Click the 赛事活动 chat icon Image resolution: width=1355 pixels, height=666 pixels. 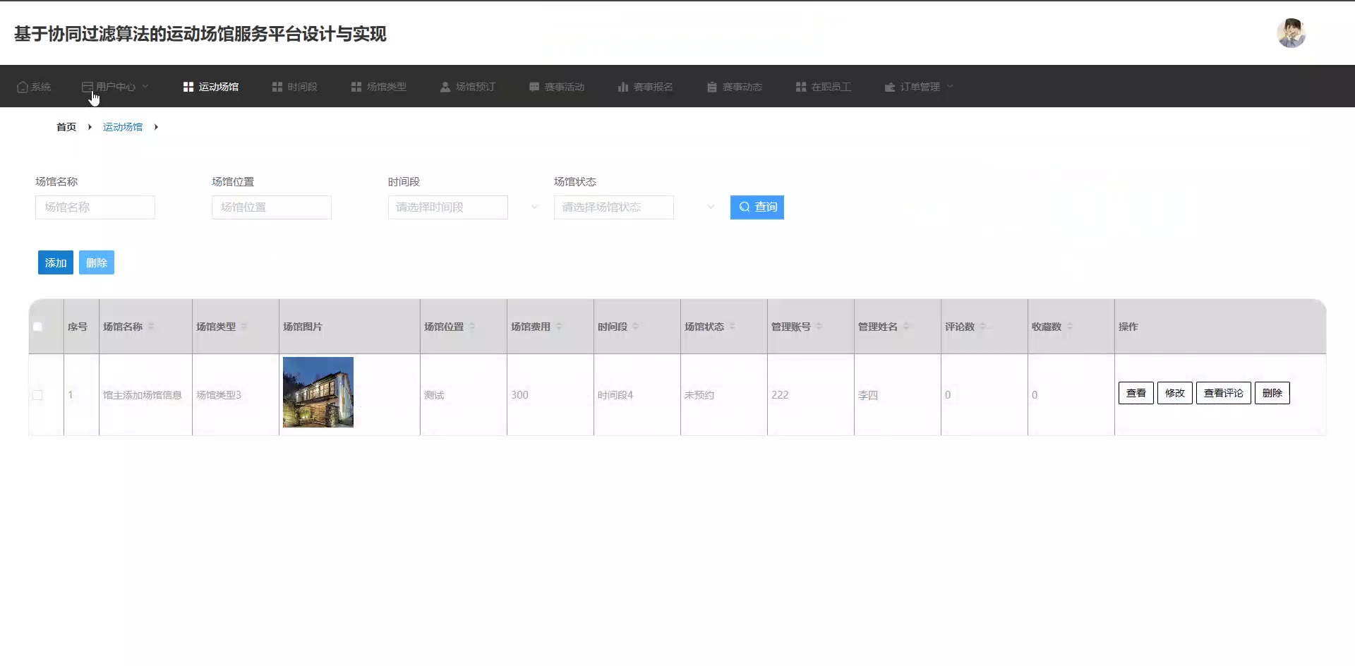pos(534,87)
